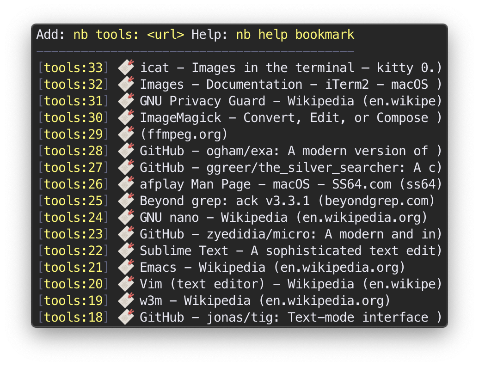Click the bookmark icon for tools:32
The image size is (479, 366).
tap(126, 84)
